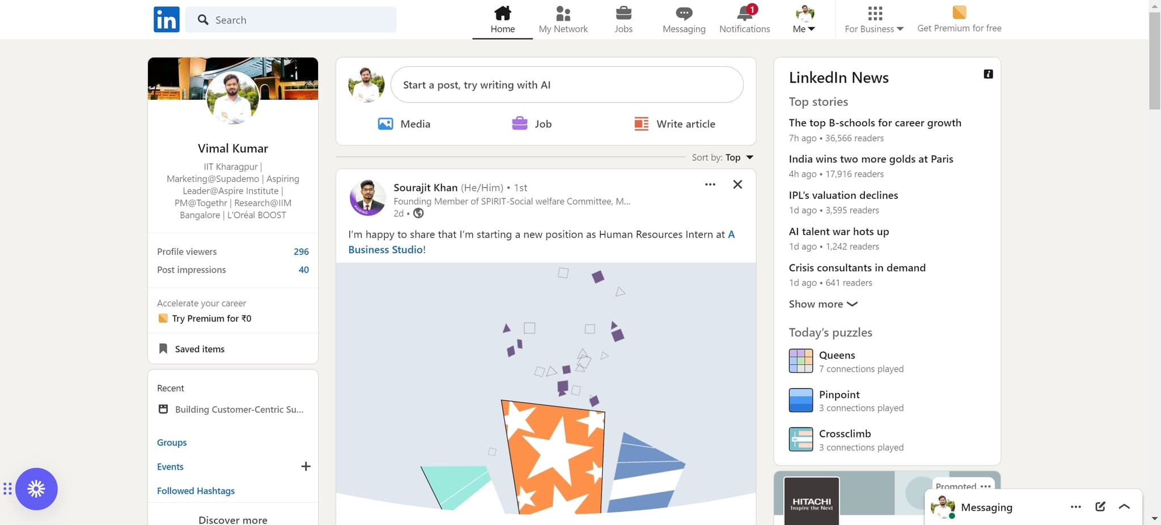
Task: Open the three-dot menu on Sourajit's post
Action: coord(710,185)
